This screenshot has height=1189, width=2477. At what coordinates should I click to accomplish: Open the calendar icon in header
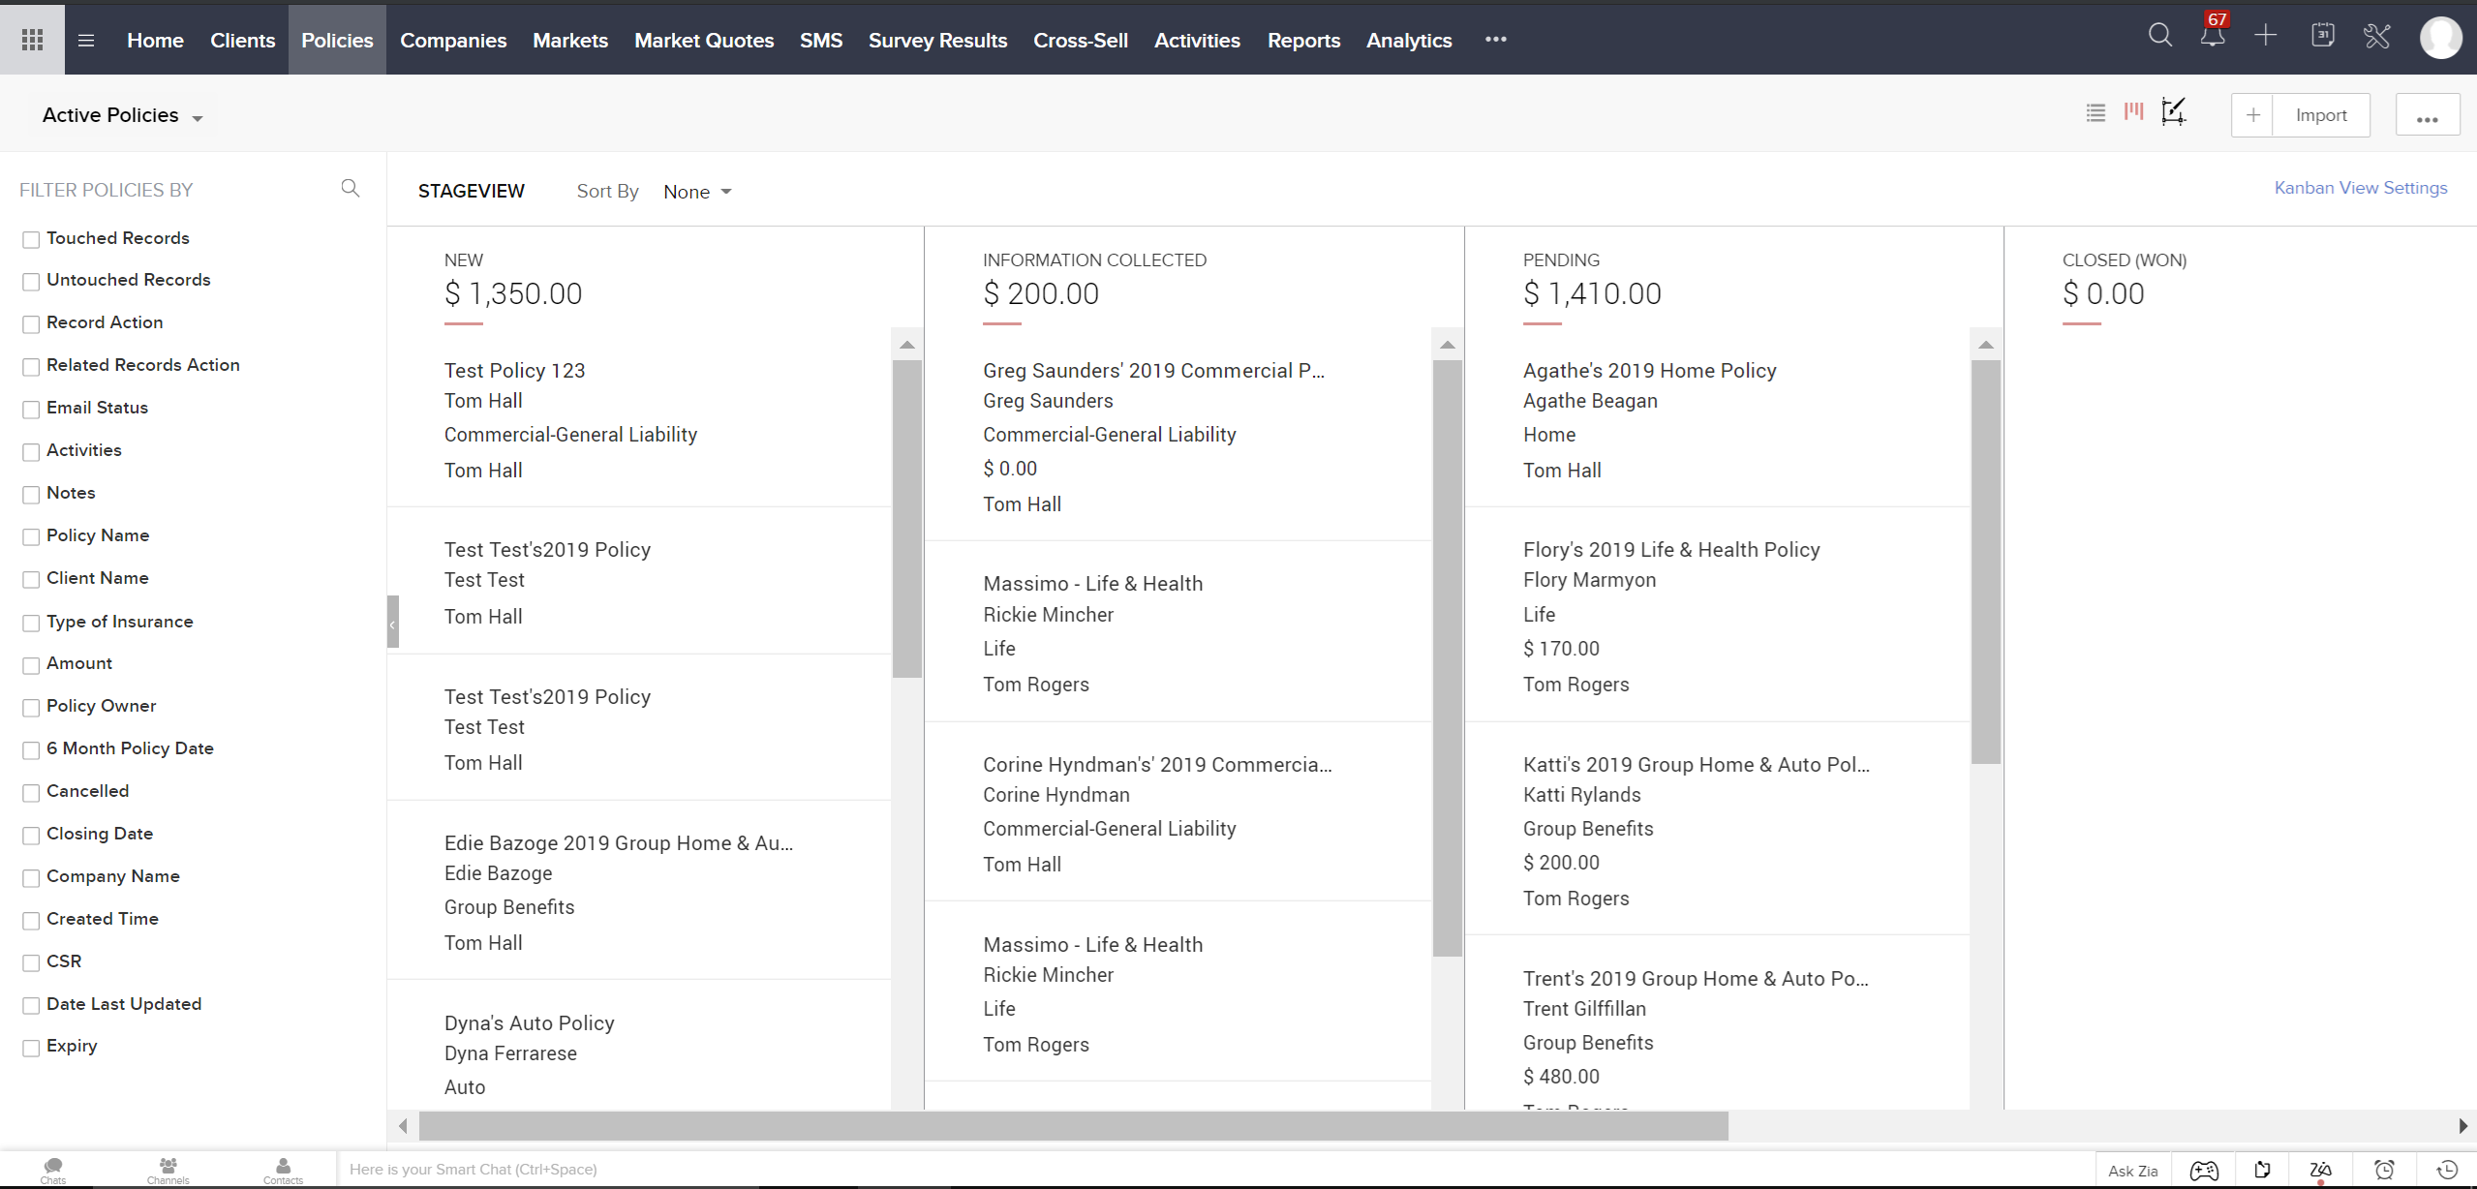coord(2322,37)
